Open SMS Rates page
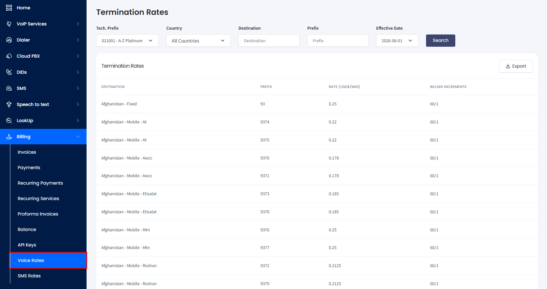The width and height of the screenshot is (547, 289). pyautogui.click(x=29, y=276)
